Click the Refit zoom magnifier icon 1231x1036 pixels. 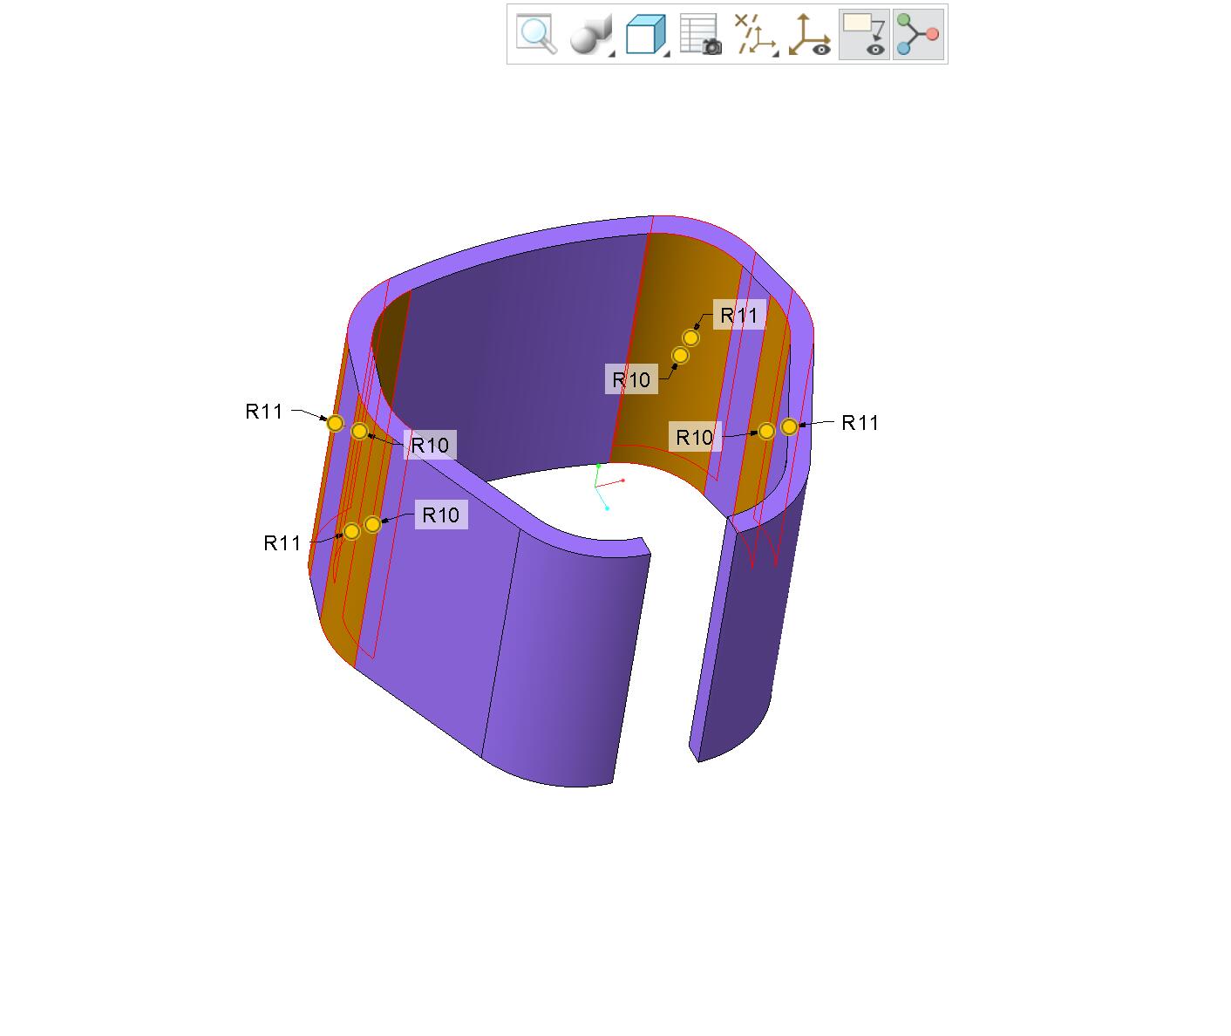point(536,34)
